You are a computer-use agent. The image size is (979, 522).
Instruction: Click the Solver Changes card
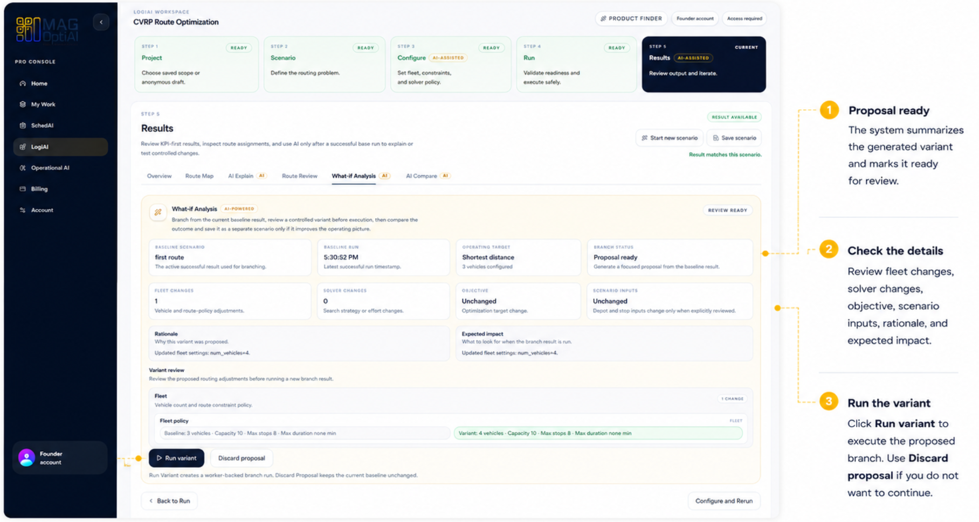click(383, 301)
